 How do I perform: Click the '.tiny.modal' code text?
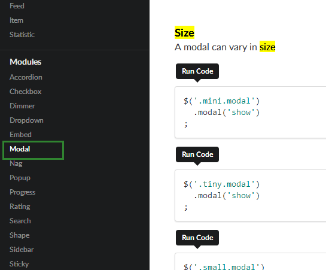tap(224, 184)
